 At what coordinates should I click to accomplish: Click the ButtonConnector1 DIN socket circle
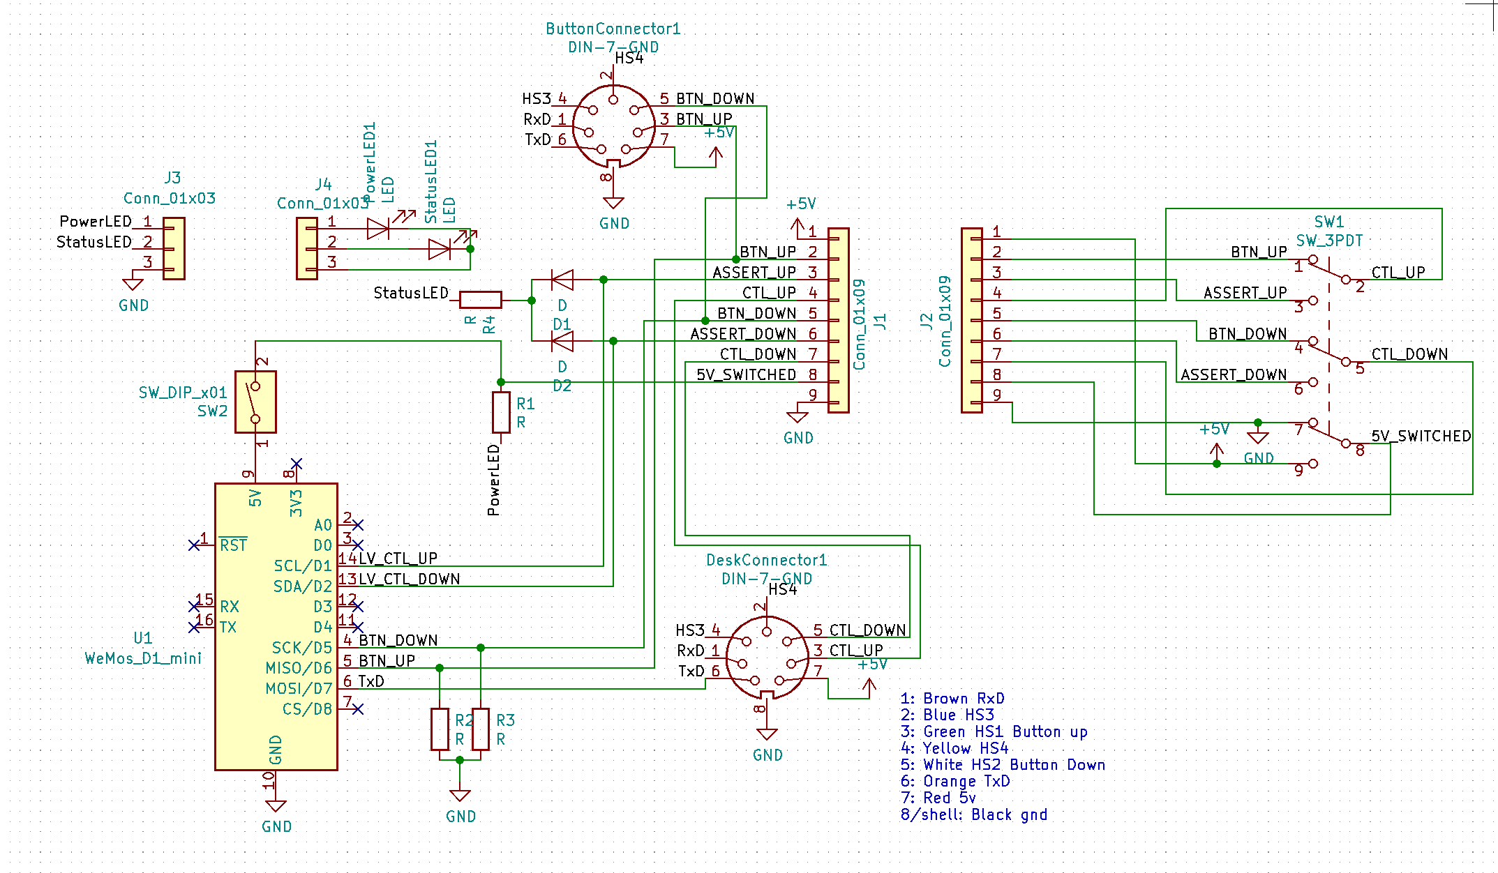pyautogui.click(x=614, y=127)
